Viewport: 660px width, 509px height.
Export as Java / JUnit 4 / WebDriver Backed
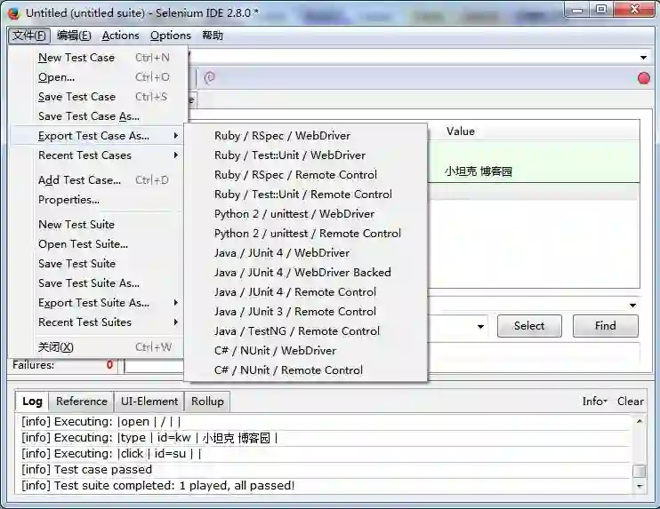point(306,273)
